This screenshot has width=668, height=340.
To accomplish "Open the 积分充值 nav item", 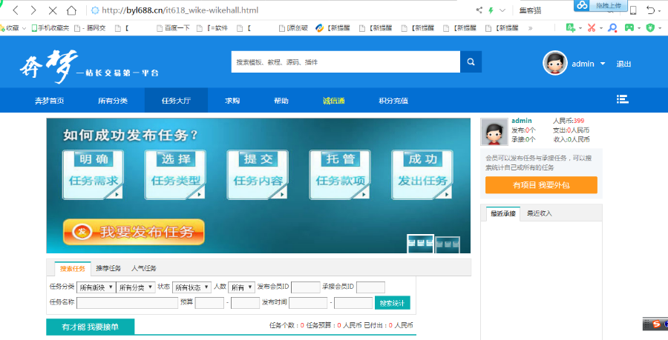I will 393,101.
